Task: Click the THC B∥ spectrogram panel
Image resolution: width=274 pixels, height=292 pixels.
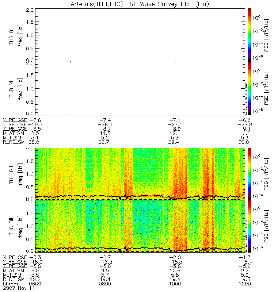Action: tap(140, 226)
